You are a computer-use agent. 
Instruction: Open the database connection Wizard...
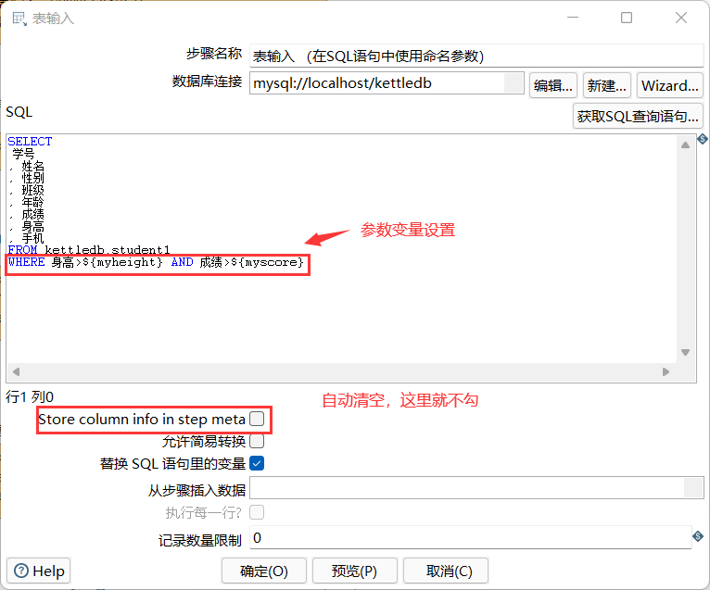[x=670, y=85]
